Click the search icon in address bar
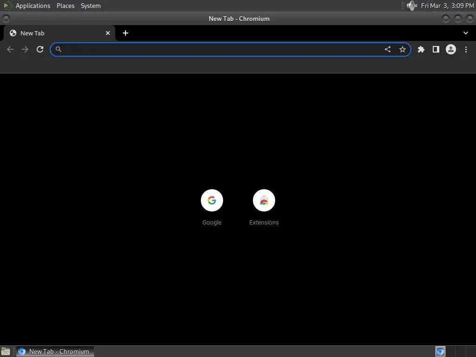 point(59,49)
